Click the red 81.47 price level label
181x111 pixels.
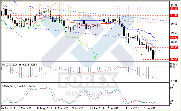pos(174,15)
